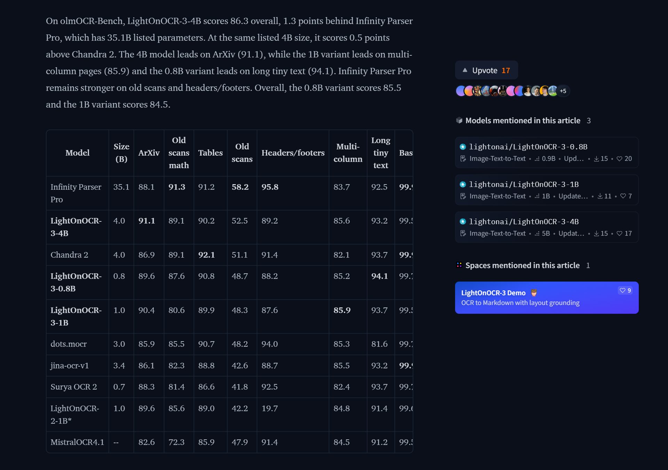The width and height of the screenshot is (668, 470).
Task: Click the Surya OCR 2 row name
Action: (x=74, y=387)
